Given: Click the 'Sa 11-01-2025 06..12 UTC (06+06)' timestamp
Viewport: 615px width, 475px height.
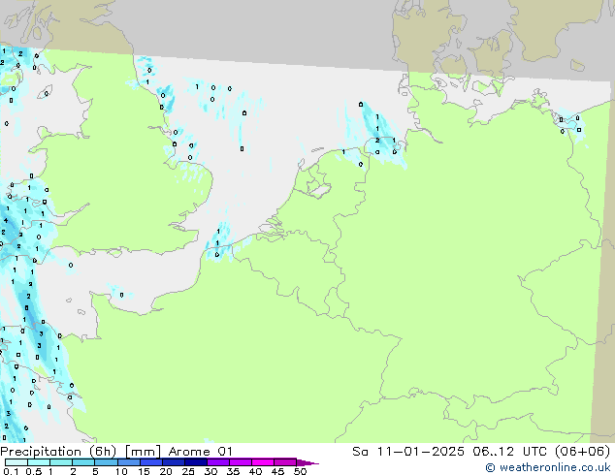Looking at the screenshot, I should [x=481, y=452].
